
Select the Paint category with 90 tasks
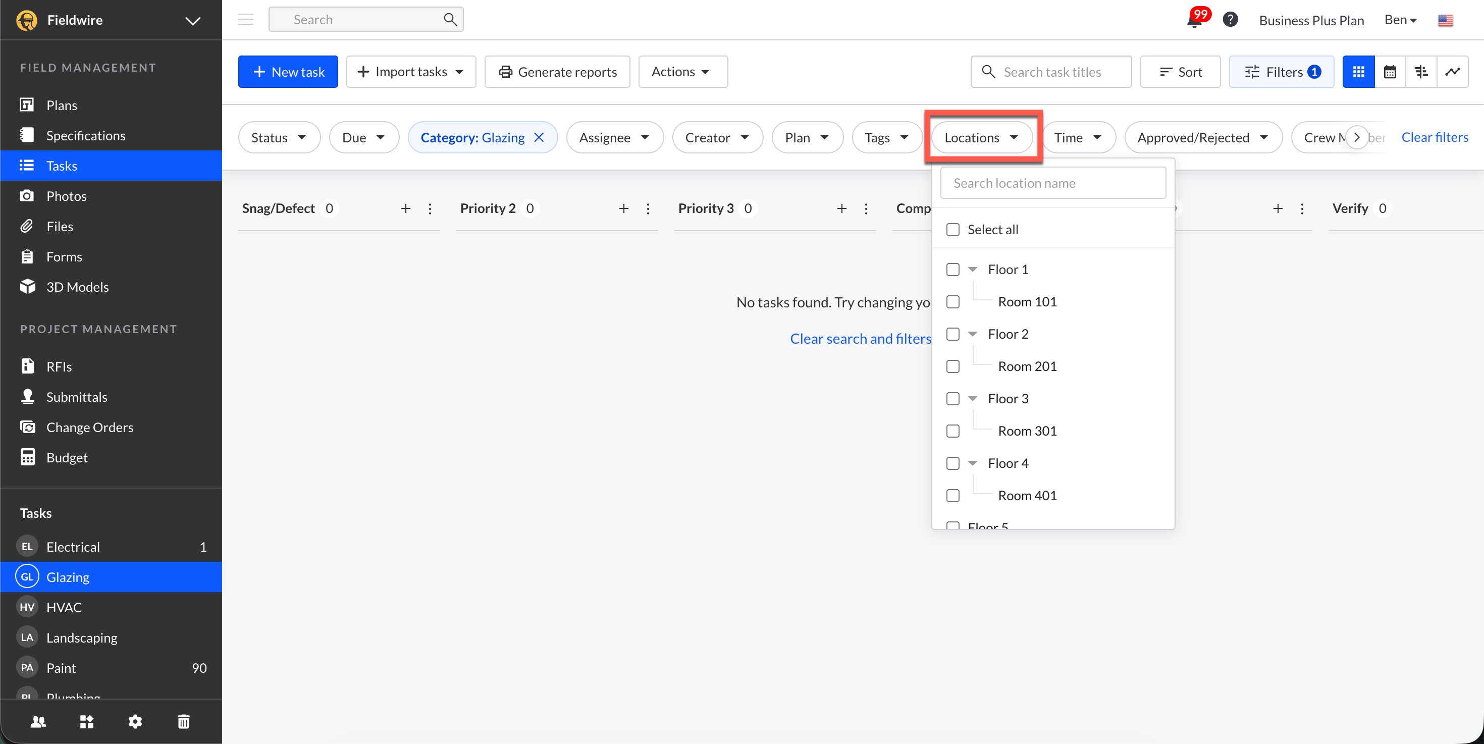[111, 668]
